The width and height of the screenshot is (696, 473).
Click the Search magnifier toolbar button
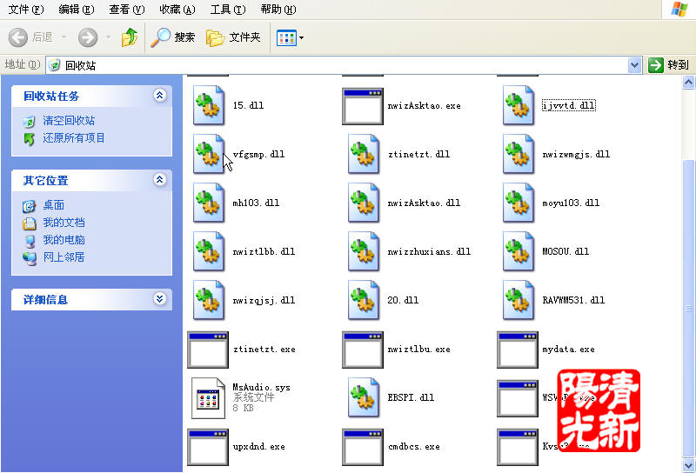tap(172, 37)
